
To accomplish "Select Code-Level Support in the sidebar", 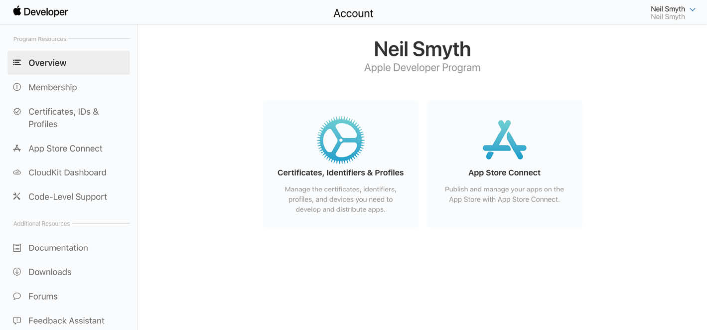I will click(x=69, y=197).
